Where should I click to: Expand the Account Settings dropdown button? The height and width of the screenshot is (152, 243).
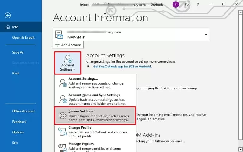(x=68, y=63)
